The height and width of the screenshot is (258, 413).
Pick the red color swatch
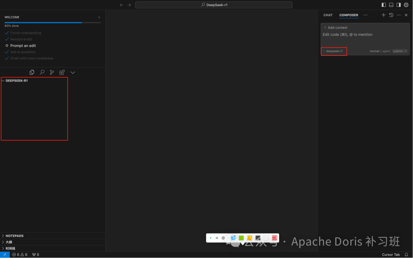[275, 238]
